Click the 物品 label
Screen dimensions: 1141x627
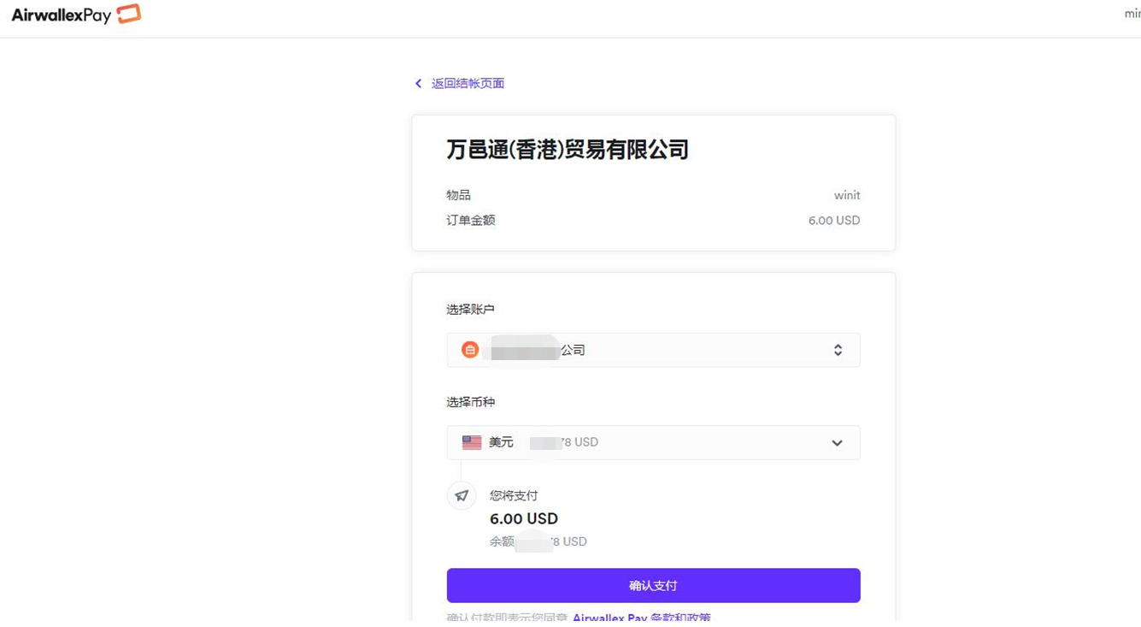tap(458, 195)
